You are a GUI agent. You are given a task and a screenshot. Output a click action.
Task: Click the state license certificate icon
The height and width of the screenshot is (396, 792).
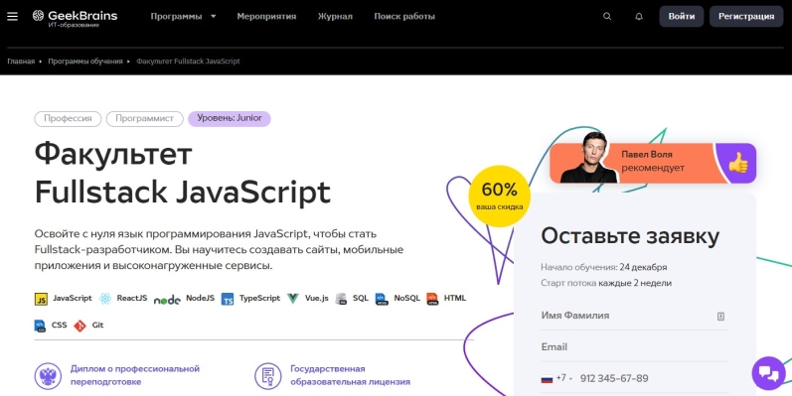click(268, 376)
